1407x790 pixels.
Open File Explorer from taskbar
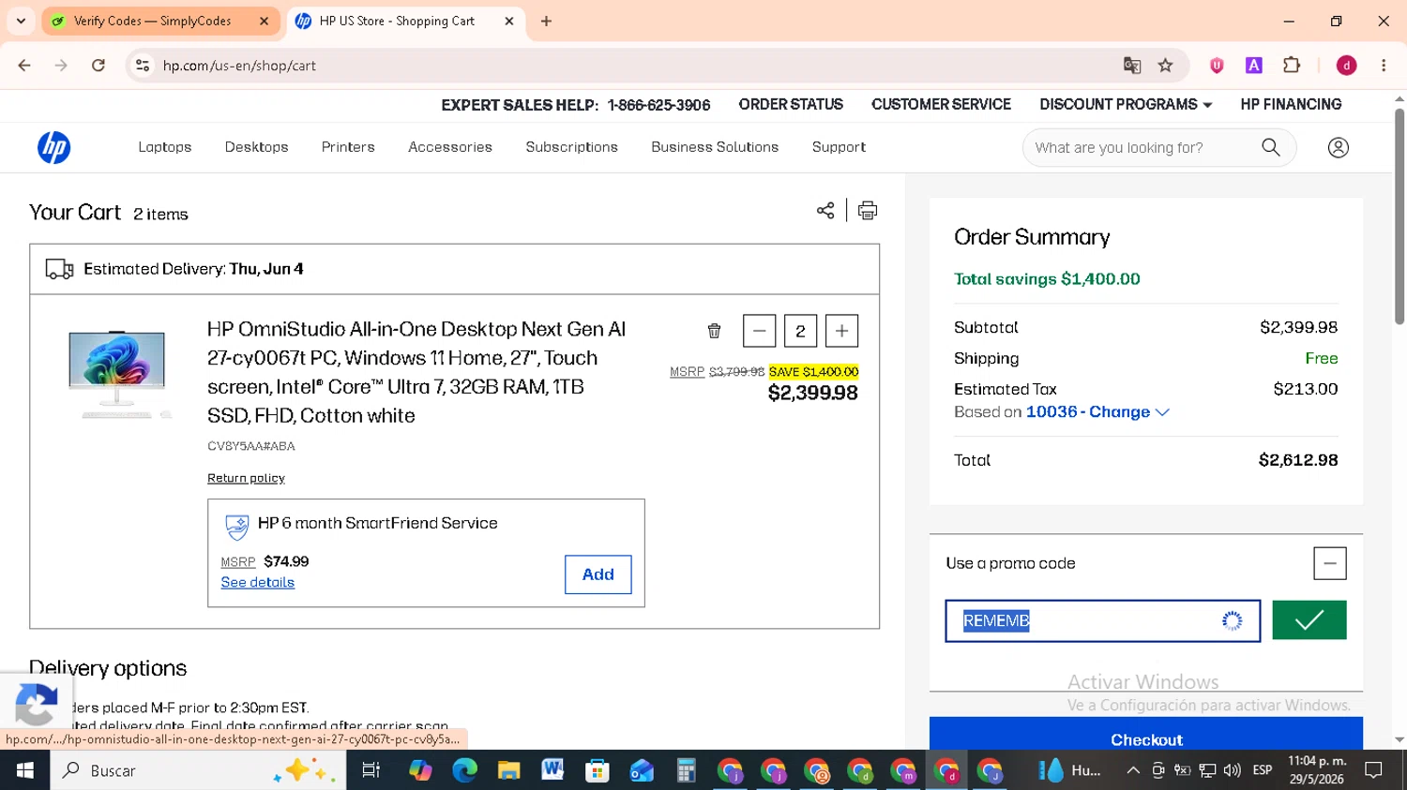tap(508, 770)
